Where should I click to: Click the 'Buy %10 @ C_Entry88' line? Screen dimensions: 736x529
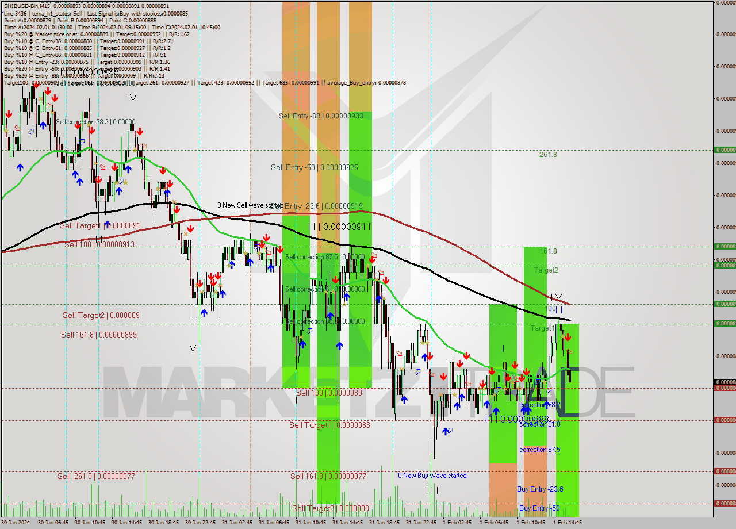(84, 55)
